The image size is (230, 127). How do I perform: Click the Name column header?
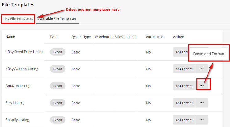10,37
